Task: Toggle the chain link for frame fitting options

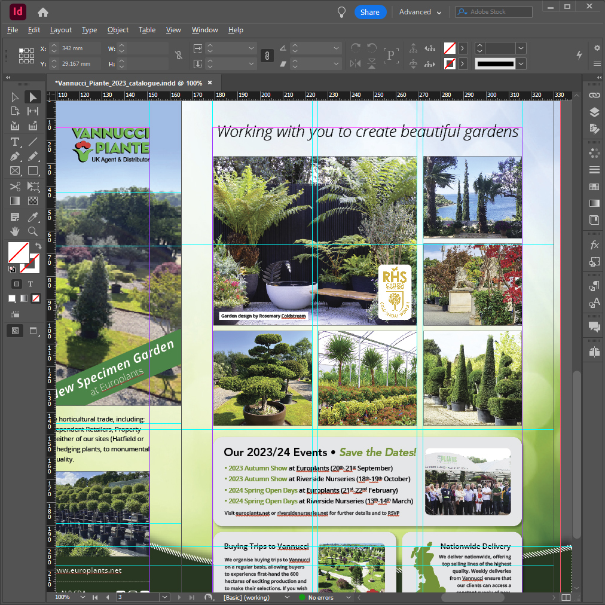Action: click(x=267, y=56)
